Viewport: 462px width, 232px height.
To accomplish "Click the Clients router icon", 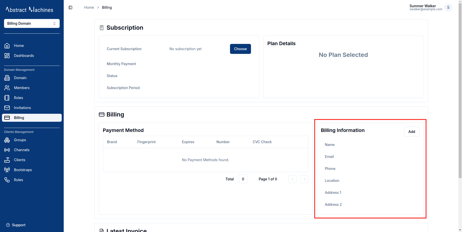I will (x=7, y=160).
